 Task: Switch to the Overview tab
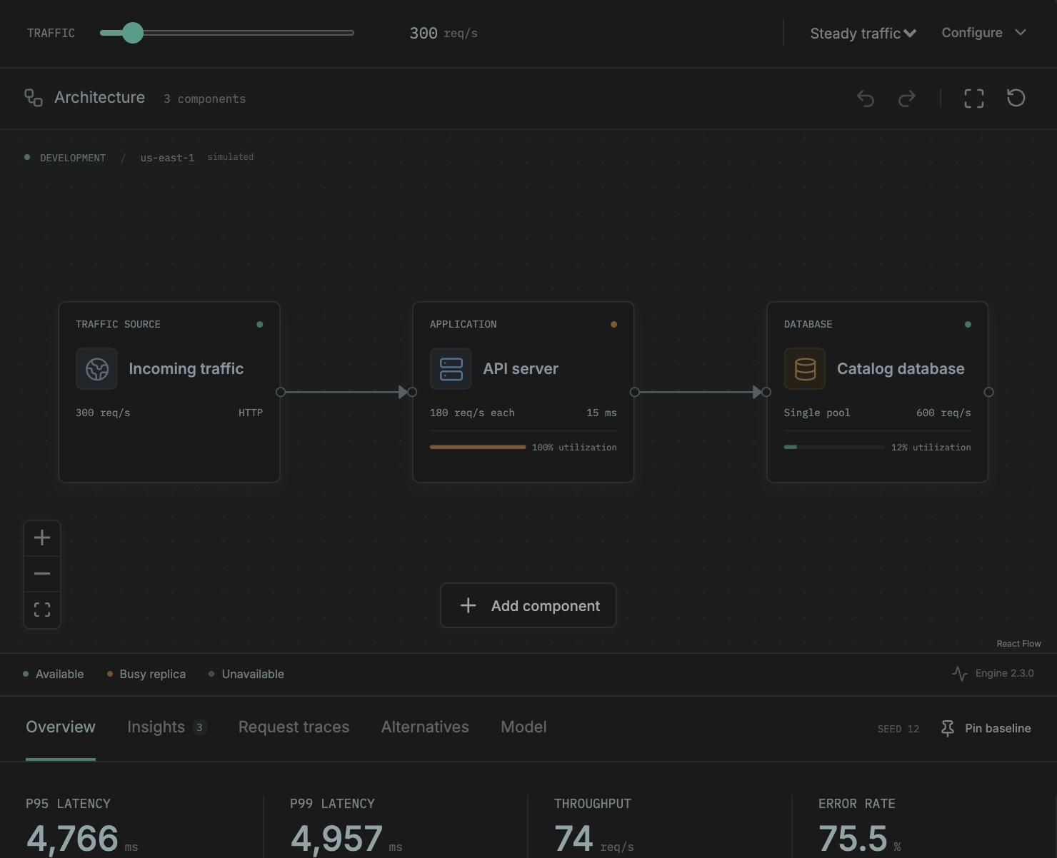(x=61, y=727)
